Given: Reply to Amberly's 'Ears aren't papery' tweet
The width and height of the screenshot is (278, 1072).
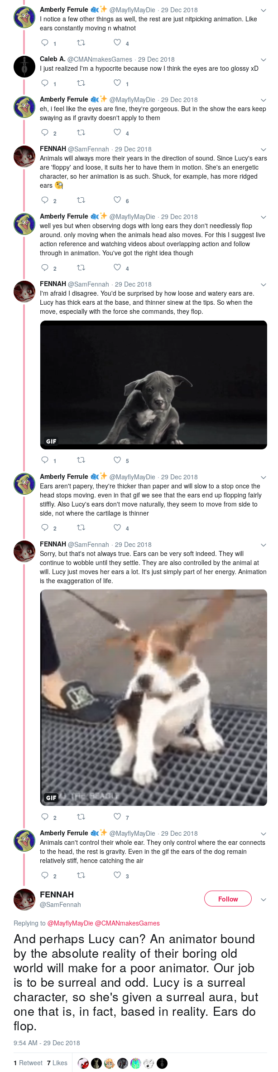Looking at the screenshot, I should [x=45, y=527].
